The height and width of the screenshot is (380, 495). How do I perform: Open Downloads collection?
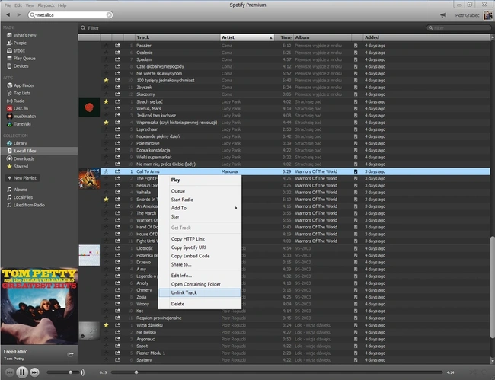pyautogui.click(x=21, y=158)
